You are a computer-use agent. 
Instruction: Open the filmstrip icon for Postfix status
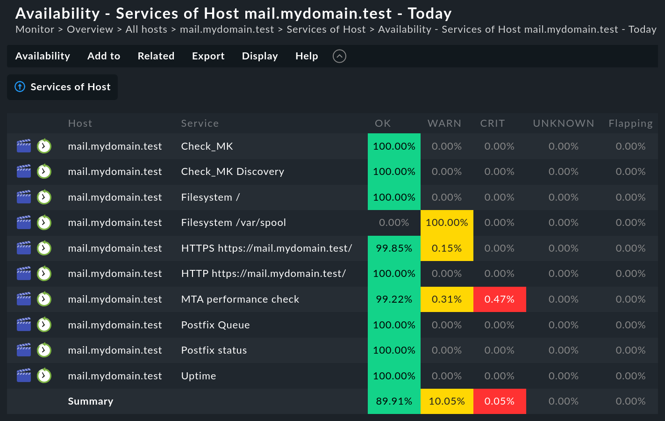tap(23, 350)
